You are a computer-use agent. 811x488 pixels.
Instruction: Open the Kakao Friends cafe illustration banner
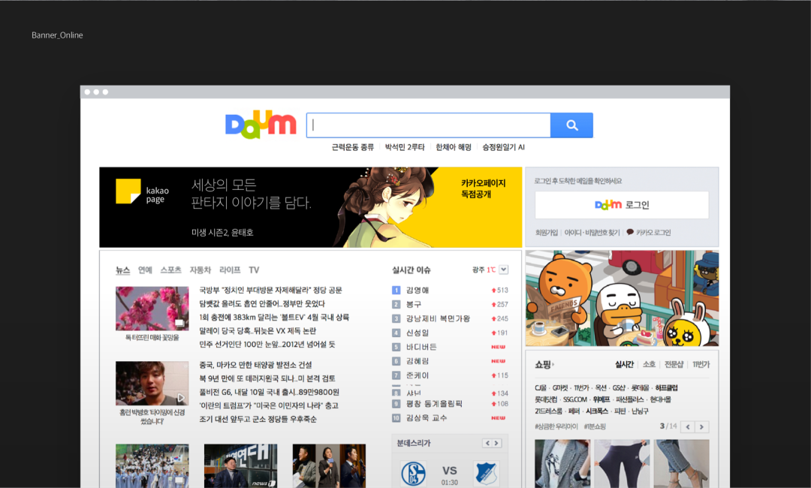pos(622,298)
